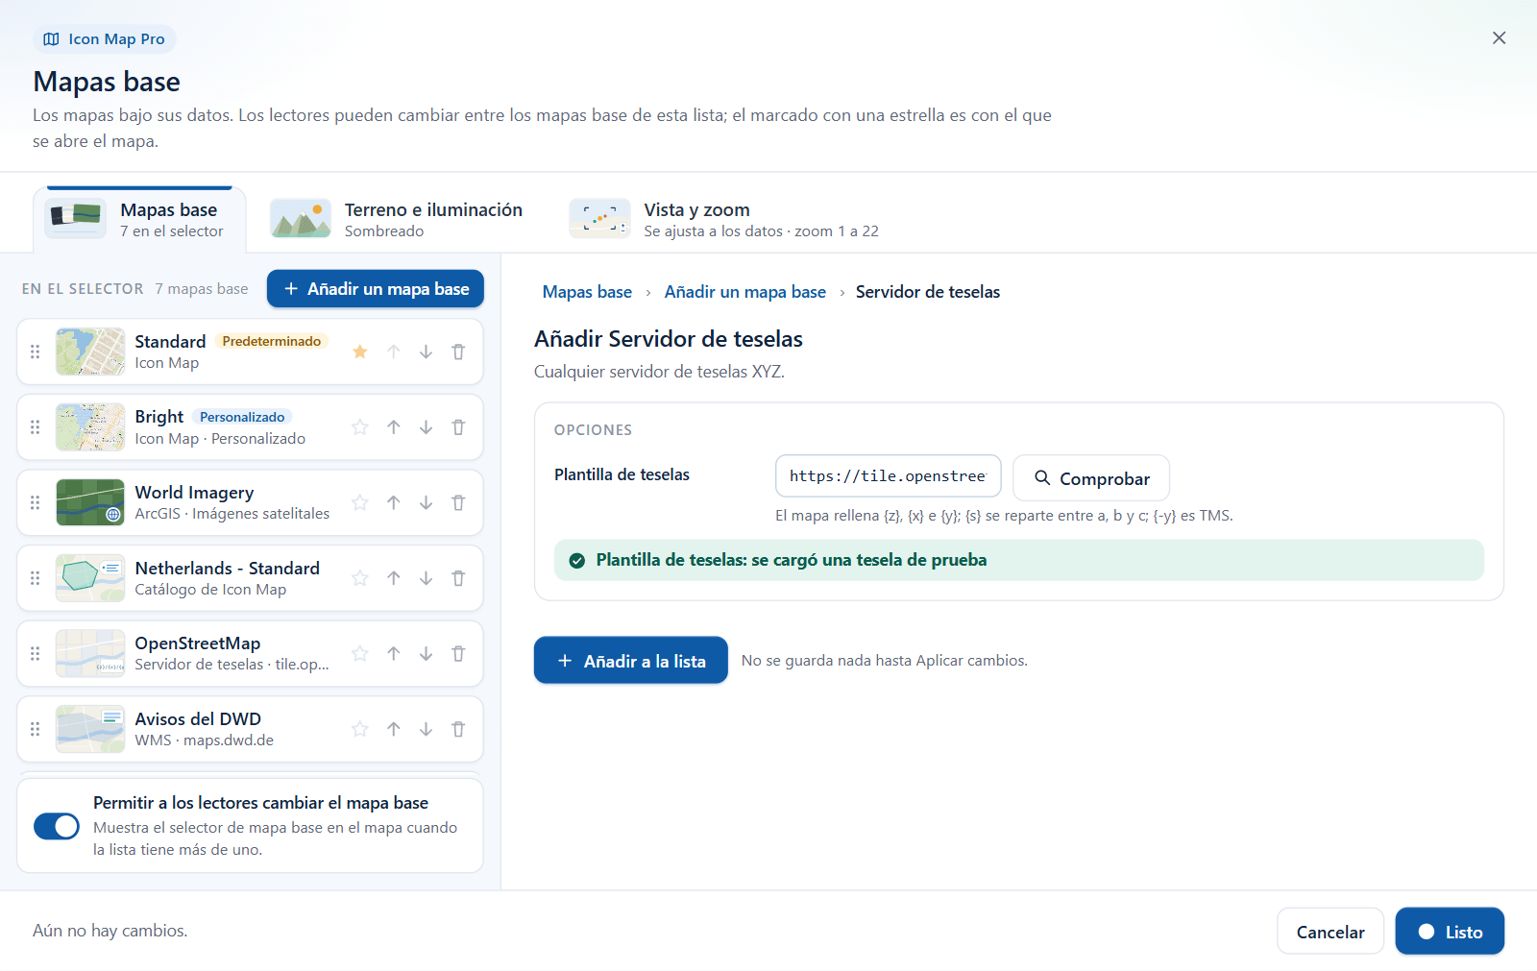
Task: Open the Terreno e iluminación tab
Action: [x=397, y=219]
